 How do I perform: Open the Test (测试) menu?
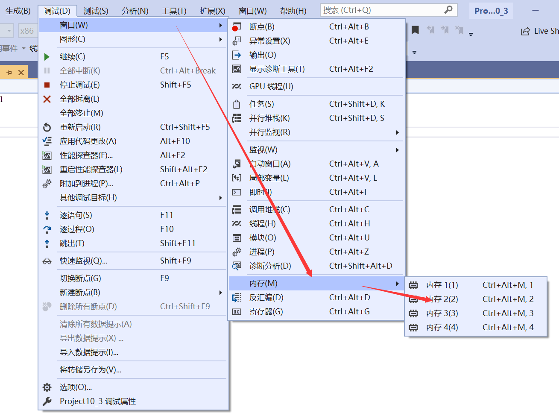(x=96, y=11)
